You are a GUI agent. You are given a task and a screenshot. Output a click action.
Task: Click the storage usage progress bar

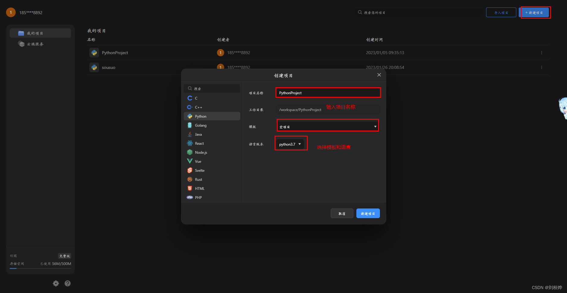(40, 268)
